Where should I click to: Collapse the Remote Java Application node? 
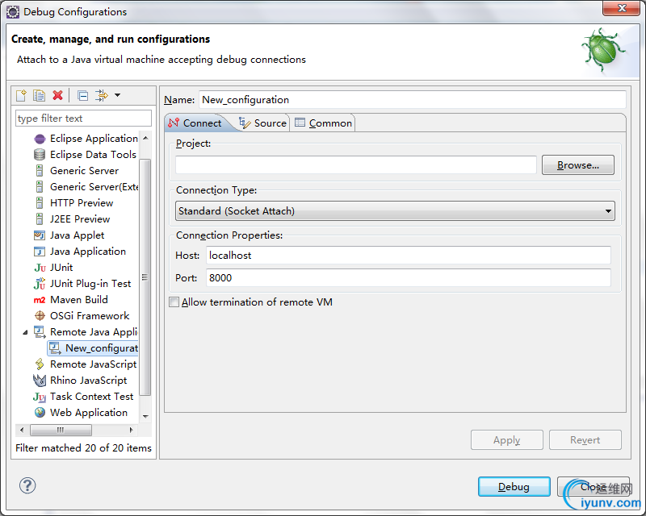(26, 332)
